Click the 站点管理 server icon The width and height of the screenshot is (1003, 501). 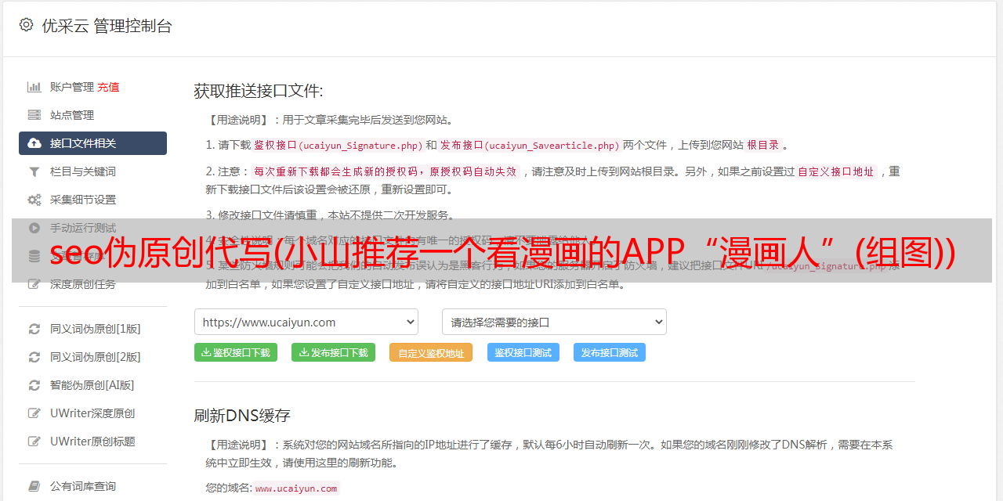(x=34, y=115)
